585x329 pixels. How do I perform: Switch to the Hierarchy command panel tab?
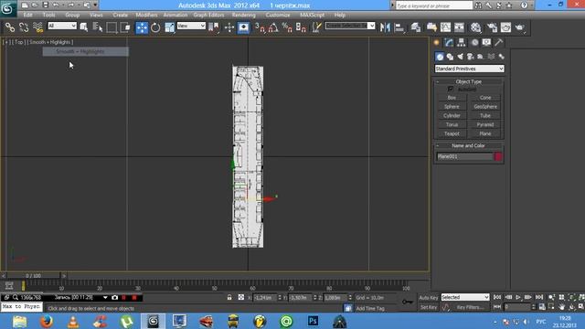(462, 43)
